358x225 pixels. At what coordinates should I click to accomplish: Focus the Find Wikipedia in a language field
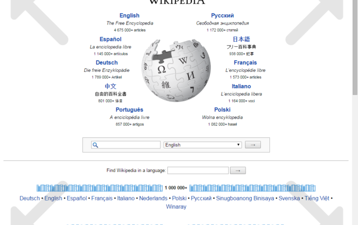point(198,170)
